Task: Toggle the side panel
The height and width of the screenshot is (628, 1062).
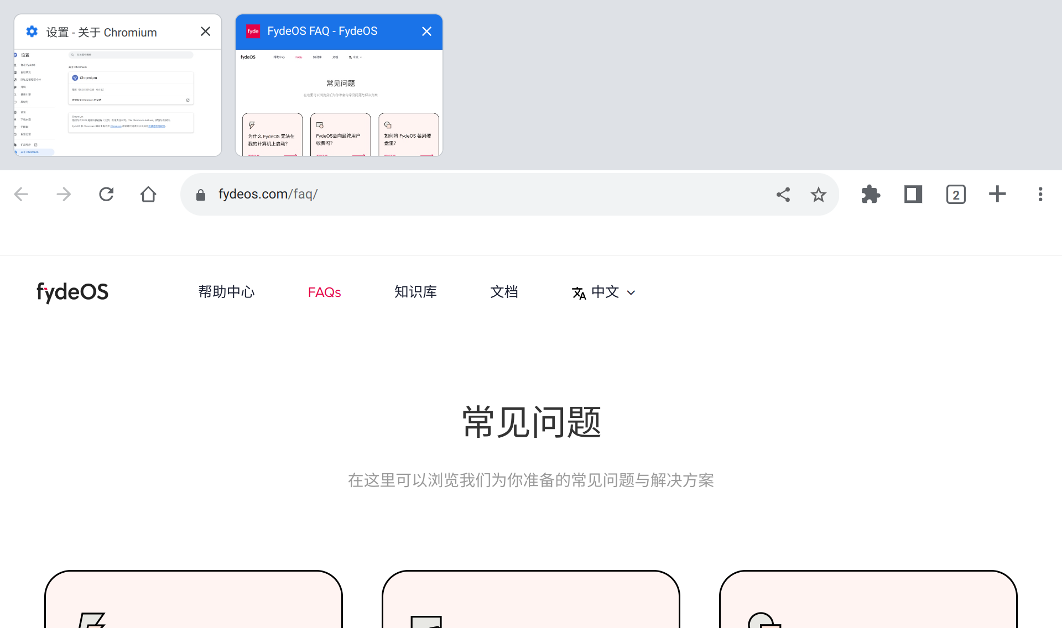Action: pyautogui.click(x=913, y=194)
